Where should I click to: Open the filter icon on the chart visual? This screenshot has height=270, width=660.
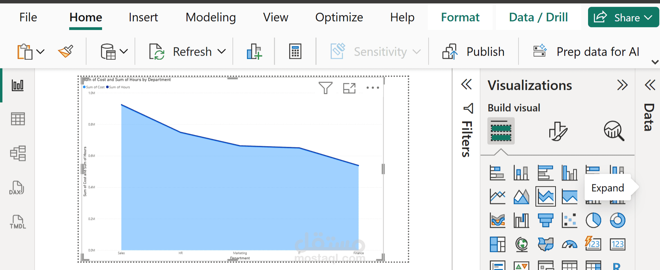pyautogui.click(x=325, y=88)
